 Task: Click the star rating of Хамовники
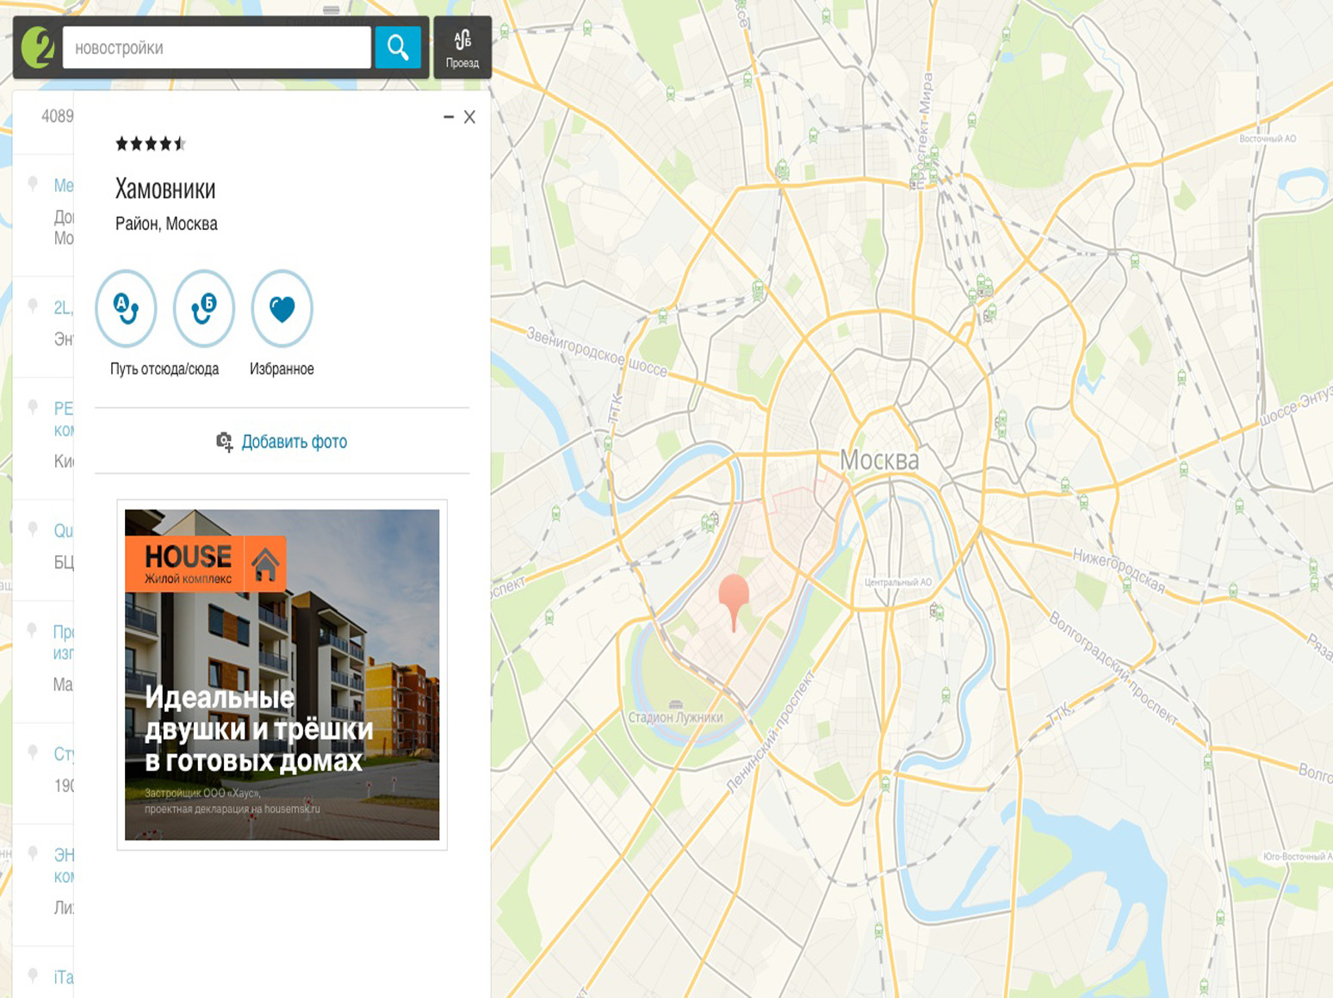151,144
